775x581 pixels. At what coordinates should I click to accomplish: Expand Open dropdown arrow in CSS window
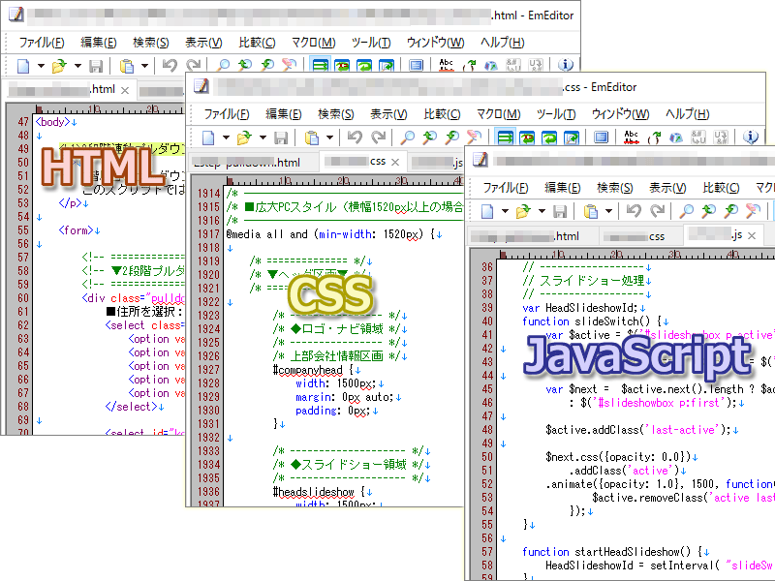[263, 138]
